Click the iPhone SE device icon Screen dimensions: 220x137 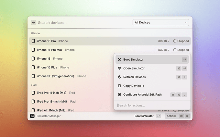pyautogui.click(x=33, y=76)
